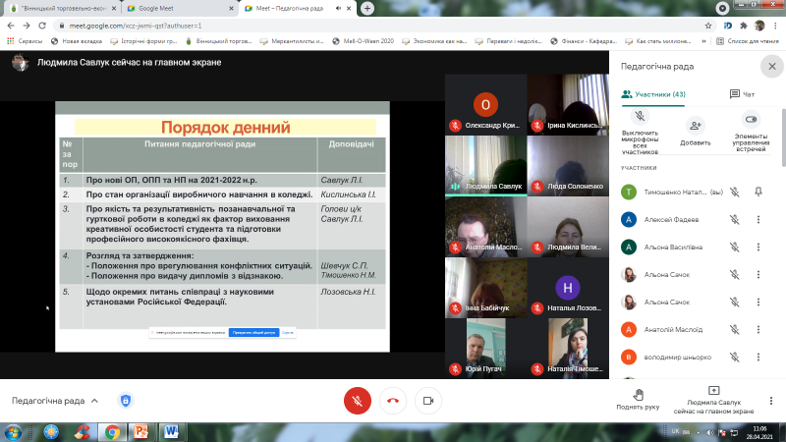Click the Add participant icon
This screenshot has width=786, height=442.
click(x=696, y=126)
